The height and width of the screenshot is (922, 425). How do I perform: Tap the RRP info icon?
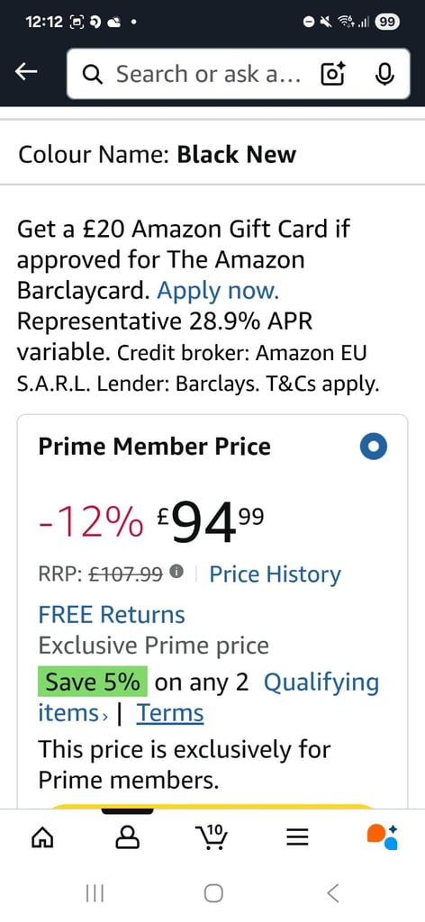pos(176,571)
